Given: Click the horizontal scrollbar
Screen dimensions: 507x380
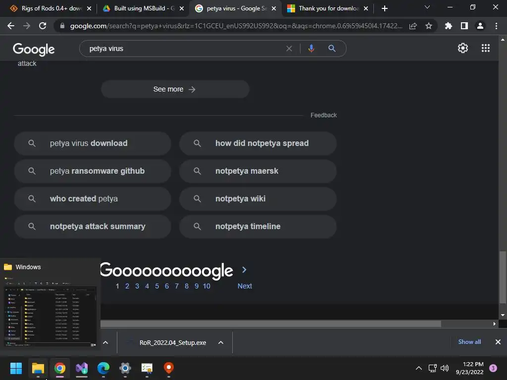Looking at the screenshot, I should coord(271,324).
